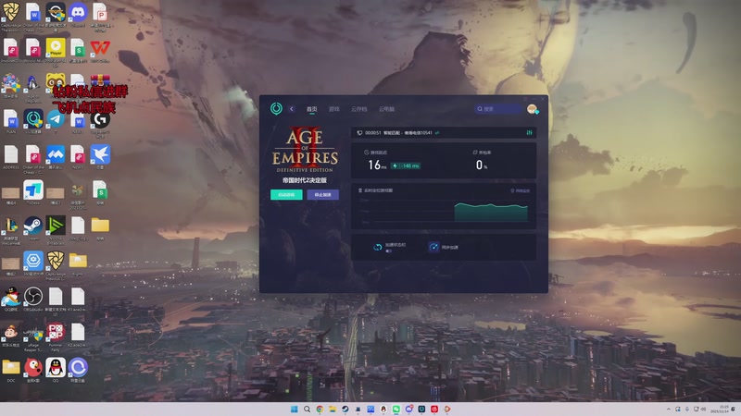This screenshot has height=416, width=741.
Task: Toggle the acceleration status bar switch
Action: (x=388, y=251)
